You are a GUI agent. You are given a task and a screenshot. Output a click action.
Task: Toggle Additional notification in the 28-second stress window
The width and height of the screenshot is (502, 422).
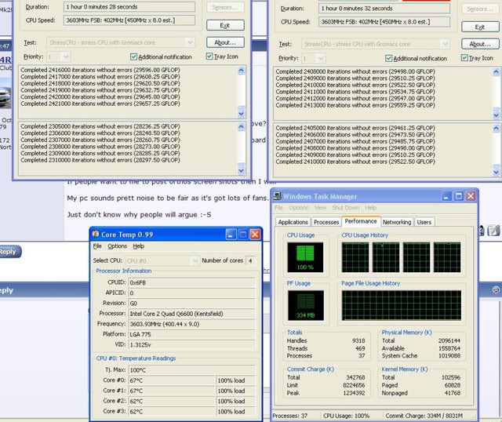[133, 56]
